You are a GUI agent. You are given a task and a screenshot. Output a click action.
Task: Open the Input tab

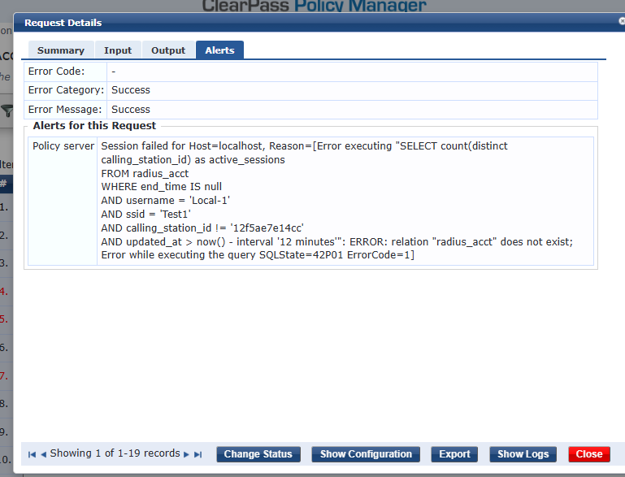pyautogui.click(x=118, y=50)
